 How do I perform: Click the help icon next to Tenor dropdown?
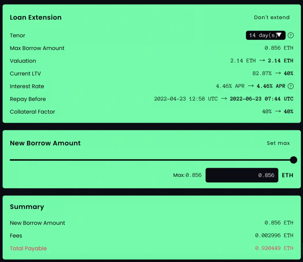click(x=291, y=35)
